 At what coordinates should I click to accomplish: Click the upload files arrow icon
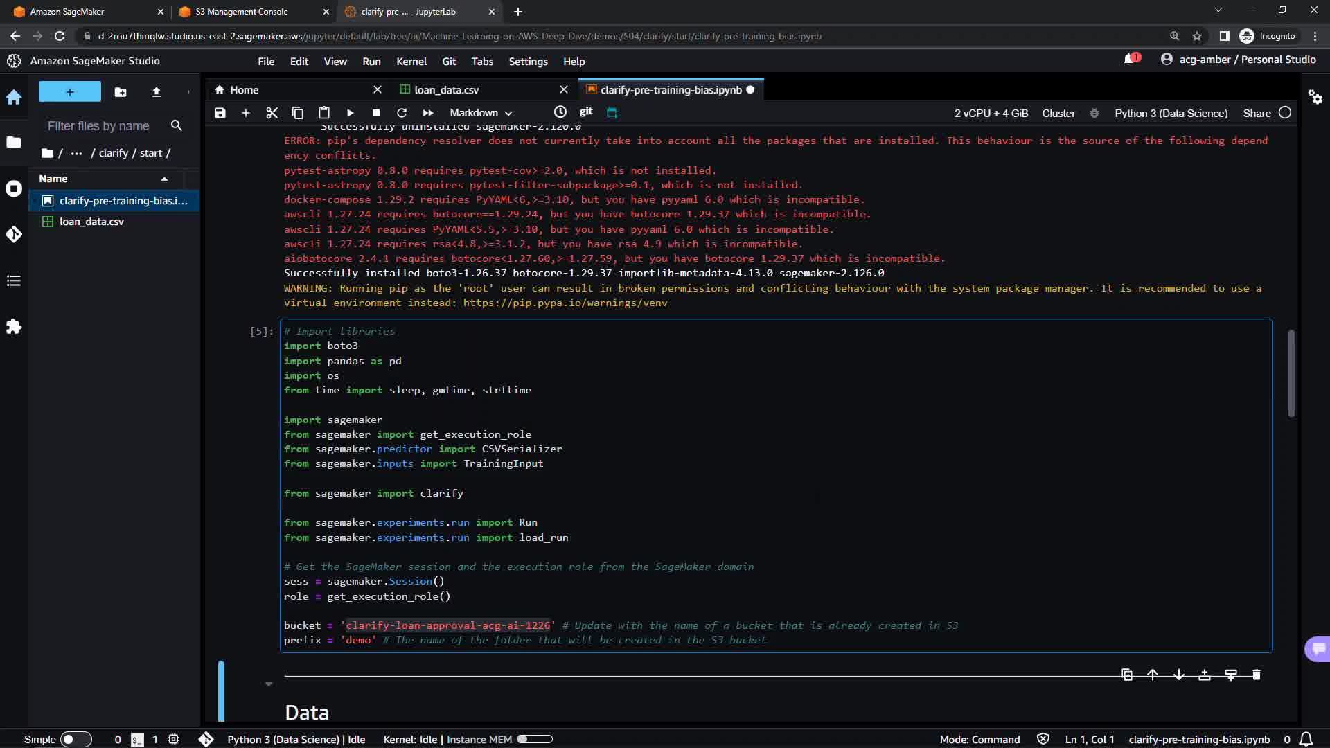pos(156,91)
